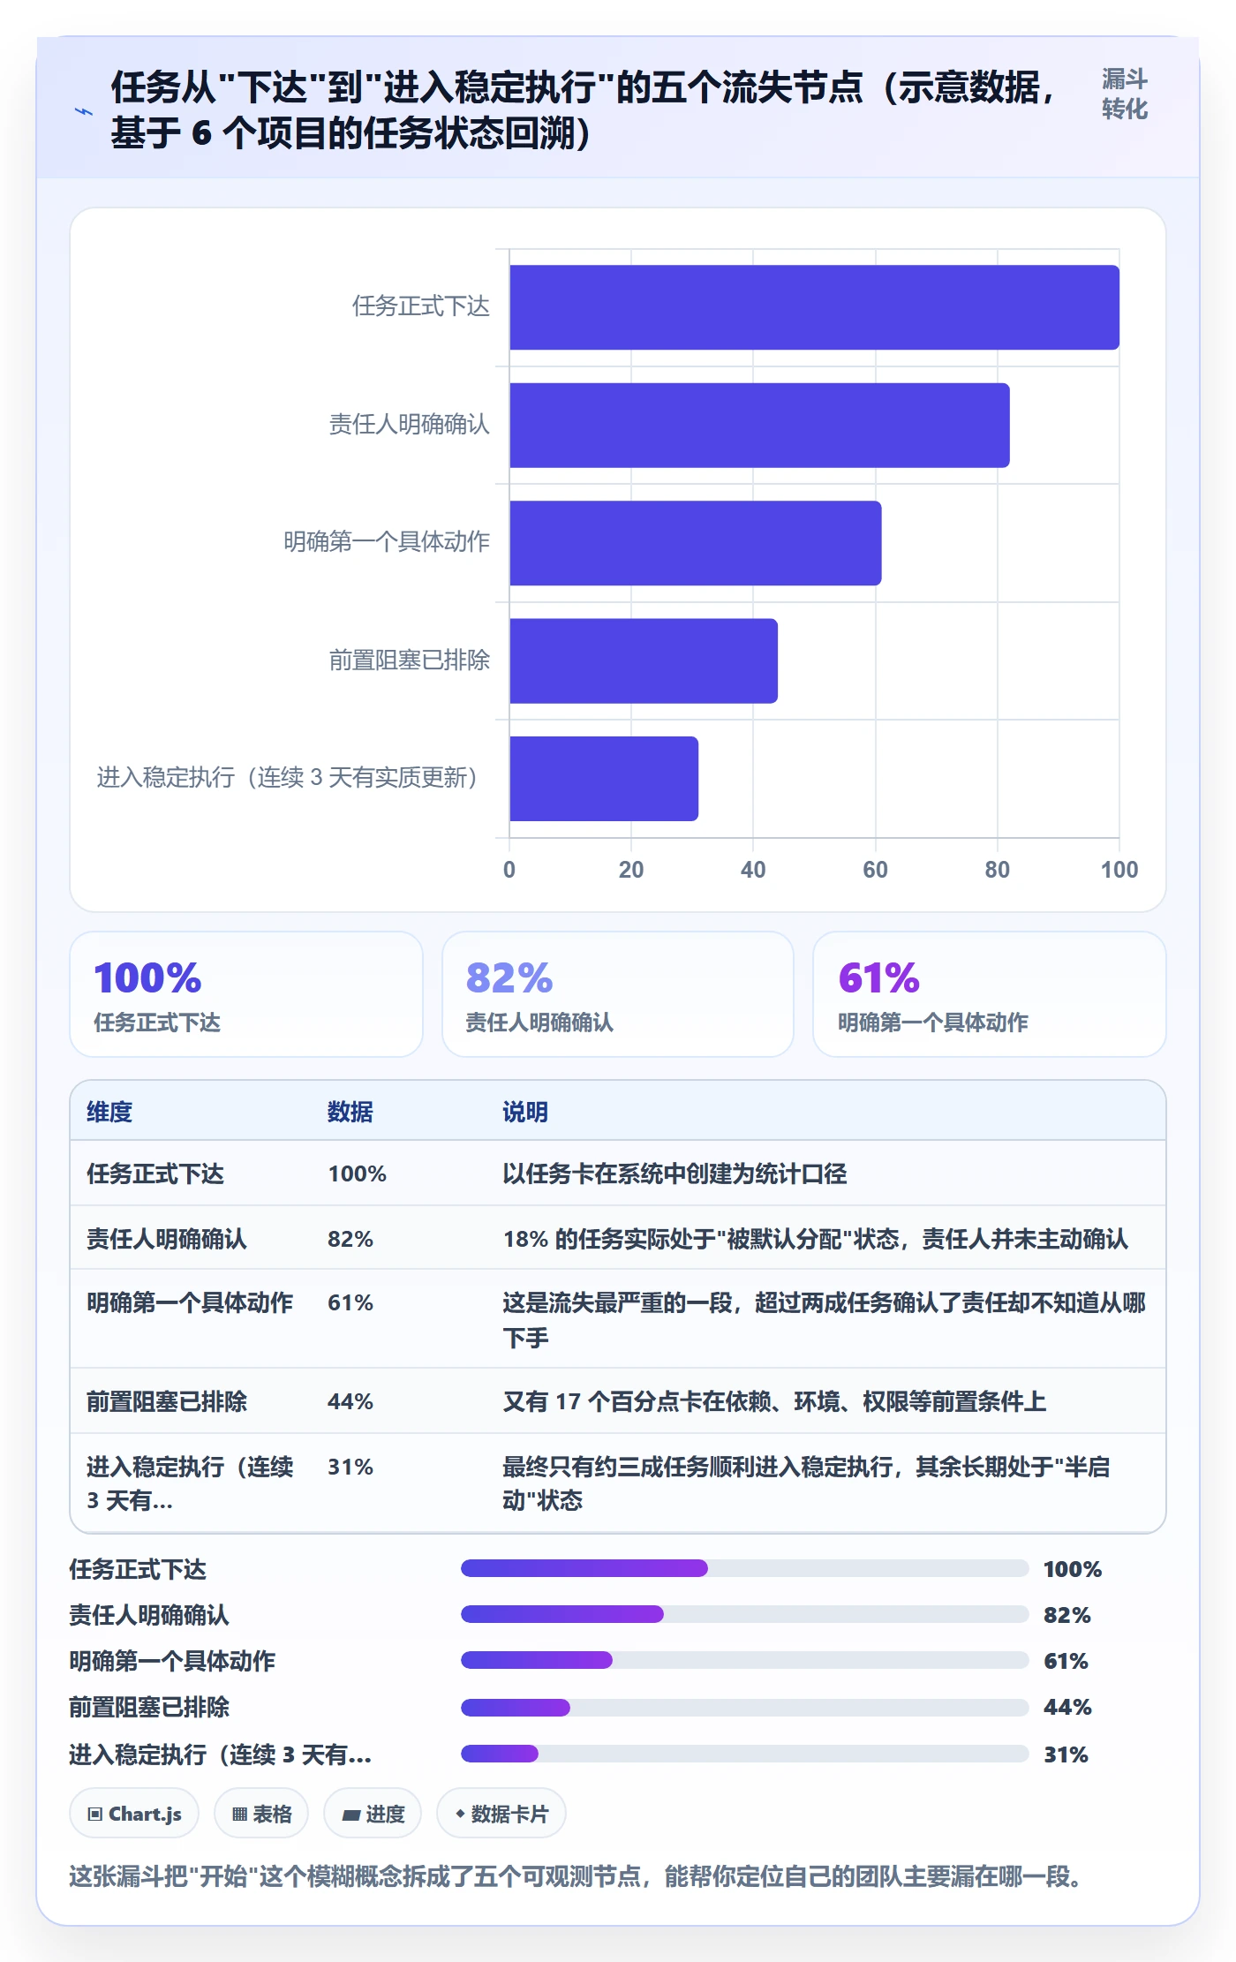1236x1962 pixels.
Task: Click the 61% progress bar
Action: 745,1660
